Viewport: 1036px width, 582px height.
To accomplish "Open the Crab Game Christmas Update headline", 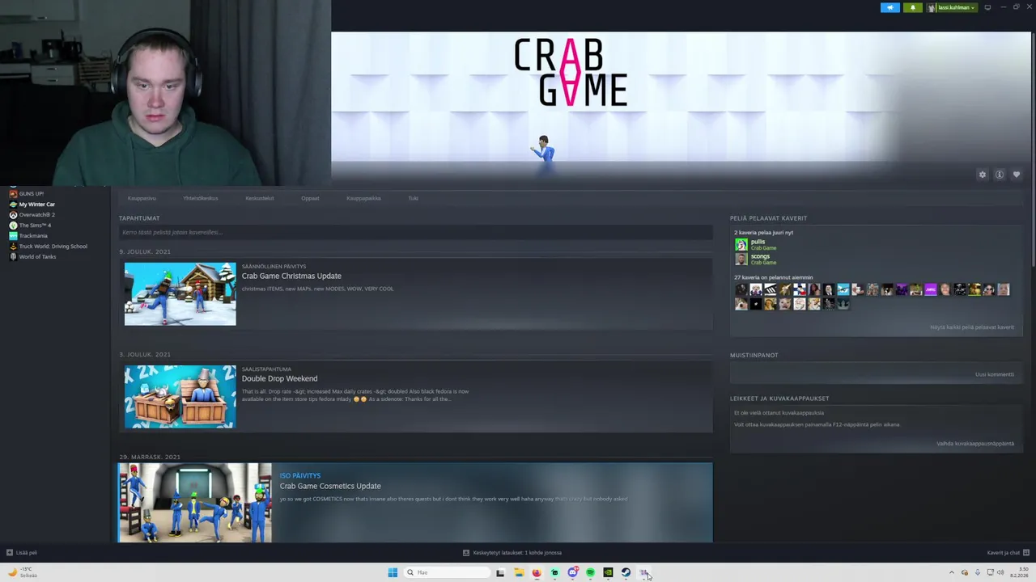I will click(x=291, y=276).
